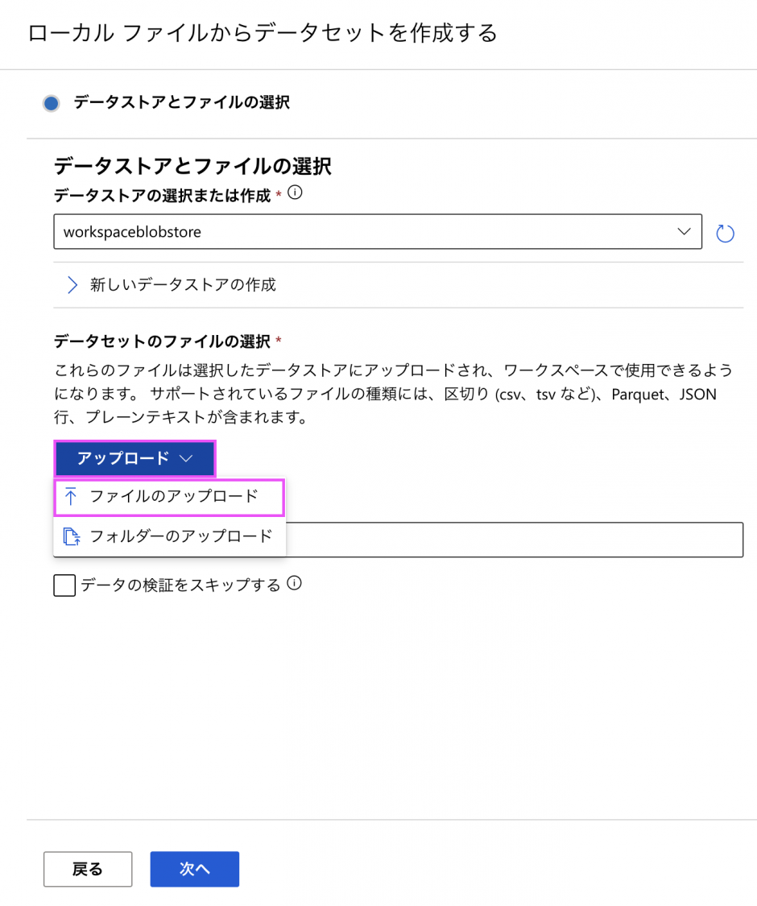Click the up-arrow icon for ファイルのアップロード

tap(71, 497)
